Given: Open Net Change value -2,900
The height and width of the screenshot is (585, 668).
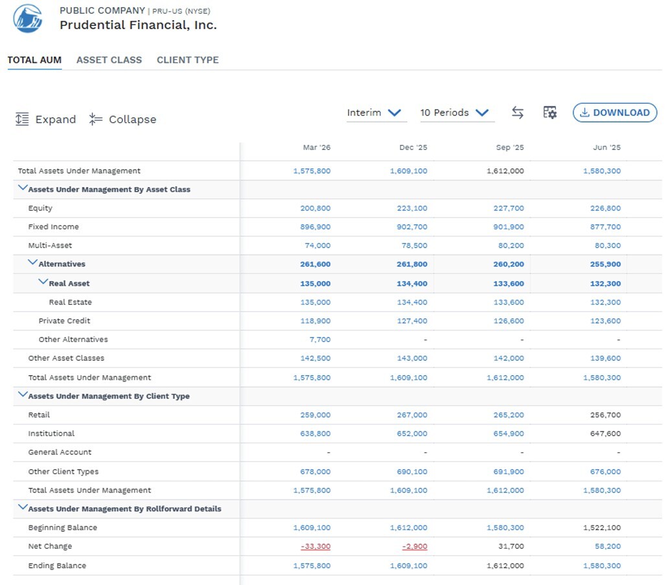Looking at the screenshot, I should (415, 546).
